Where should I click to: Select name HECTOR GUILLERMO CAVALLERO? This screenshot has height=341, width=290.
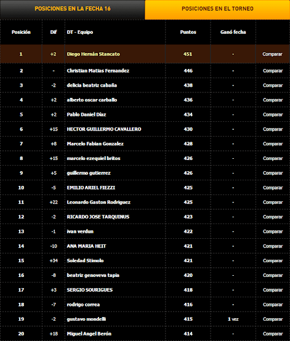[x=104, y=129]
